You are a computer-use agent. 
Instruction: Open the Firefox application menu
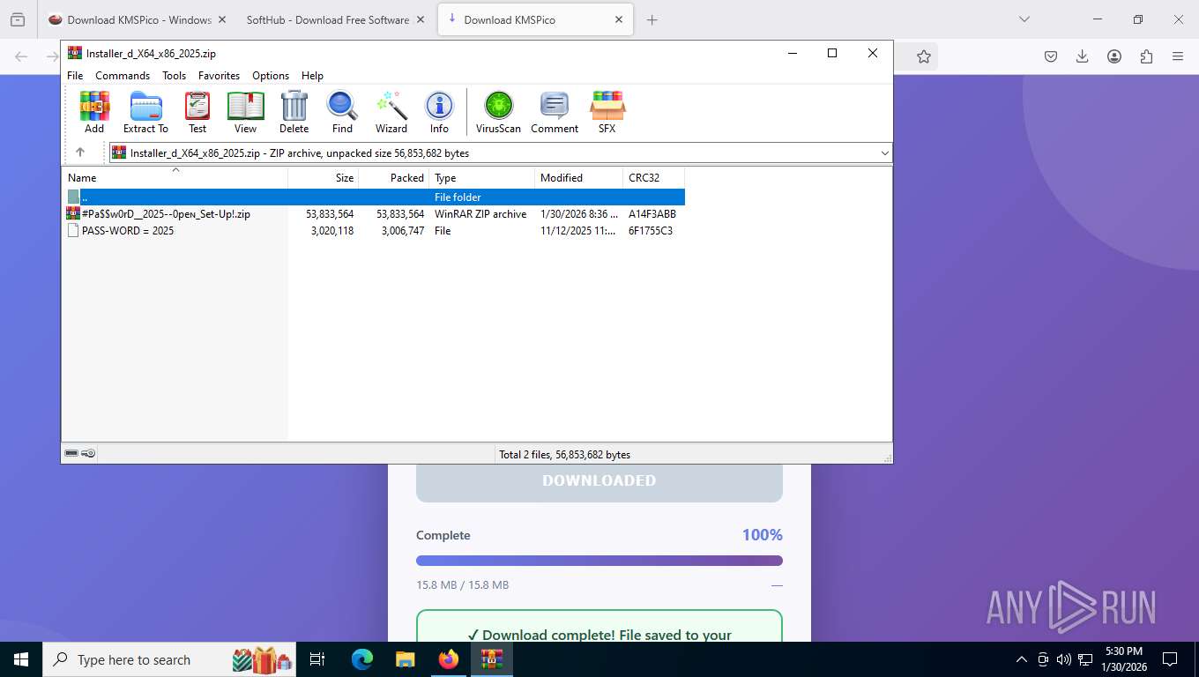[x=1178, y=56]
